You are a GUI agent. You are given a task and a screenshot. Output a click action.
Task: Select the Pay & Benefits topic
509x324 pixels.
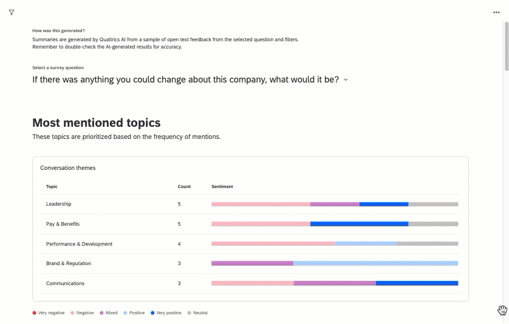[x=63, y=224]
